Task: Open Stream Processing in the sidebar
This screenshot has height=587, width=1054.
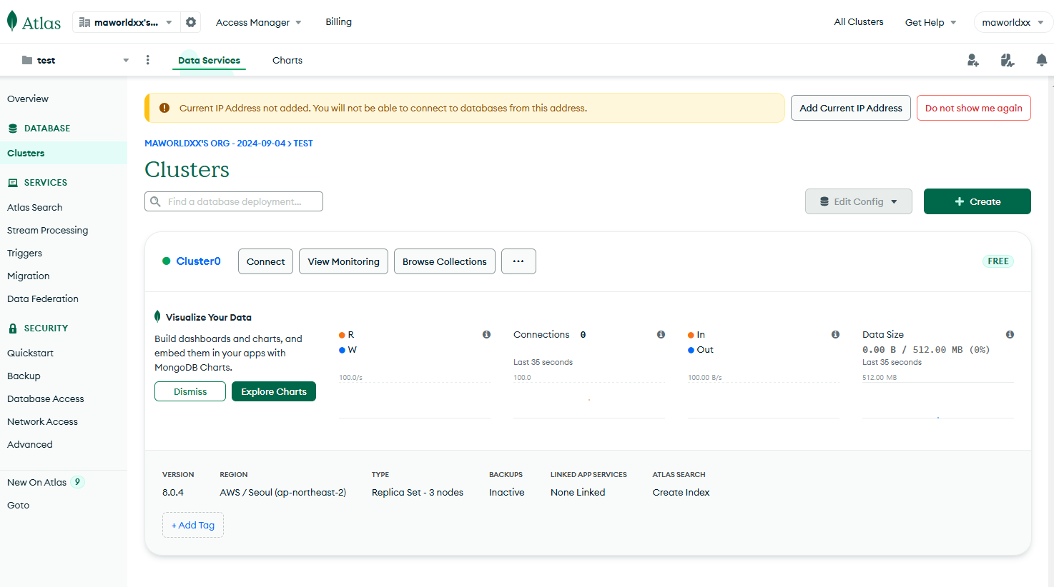Action: pyautogui.click(x=48, y=230)
